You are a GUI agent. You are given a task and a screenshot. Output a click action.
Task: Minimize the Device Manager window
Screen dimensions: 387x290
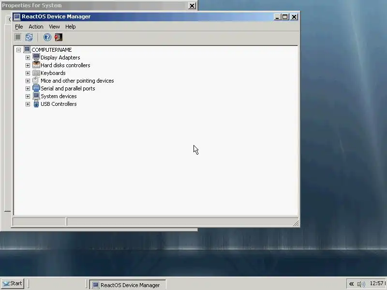pyautogui.click(x=277, y=17)
